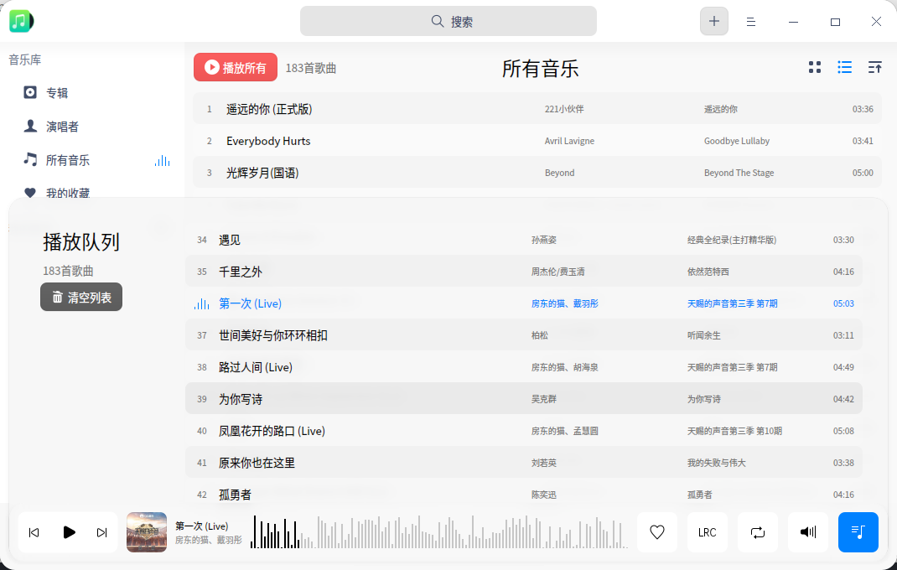This screenshot has width=897, height=570.
Task: Select 孤勇者 in play queue
Action: [x=523, y=495]
